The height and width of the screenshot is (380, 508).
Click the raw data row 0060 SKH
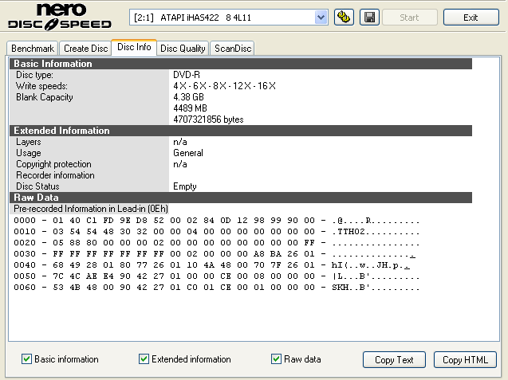(217, 288)
